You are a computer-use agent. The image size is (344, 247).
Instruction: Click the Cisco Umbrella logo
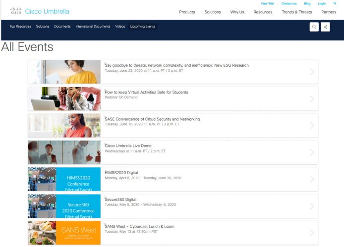(x=40, y=11)
